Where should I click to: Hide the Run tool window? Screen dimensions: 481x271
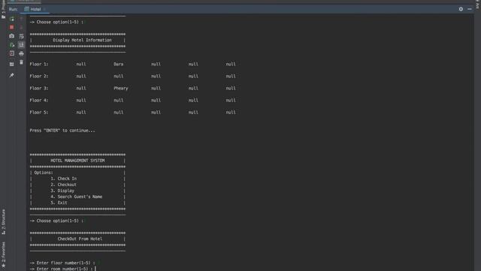point(470,9)
